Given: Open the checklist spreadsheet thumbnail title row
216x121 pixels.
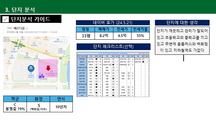Looking at the screenshot, I should tap(113, 53).
